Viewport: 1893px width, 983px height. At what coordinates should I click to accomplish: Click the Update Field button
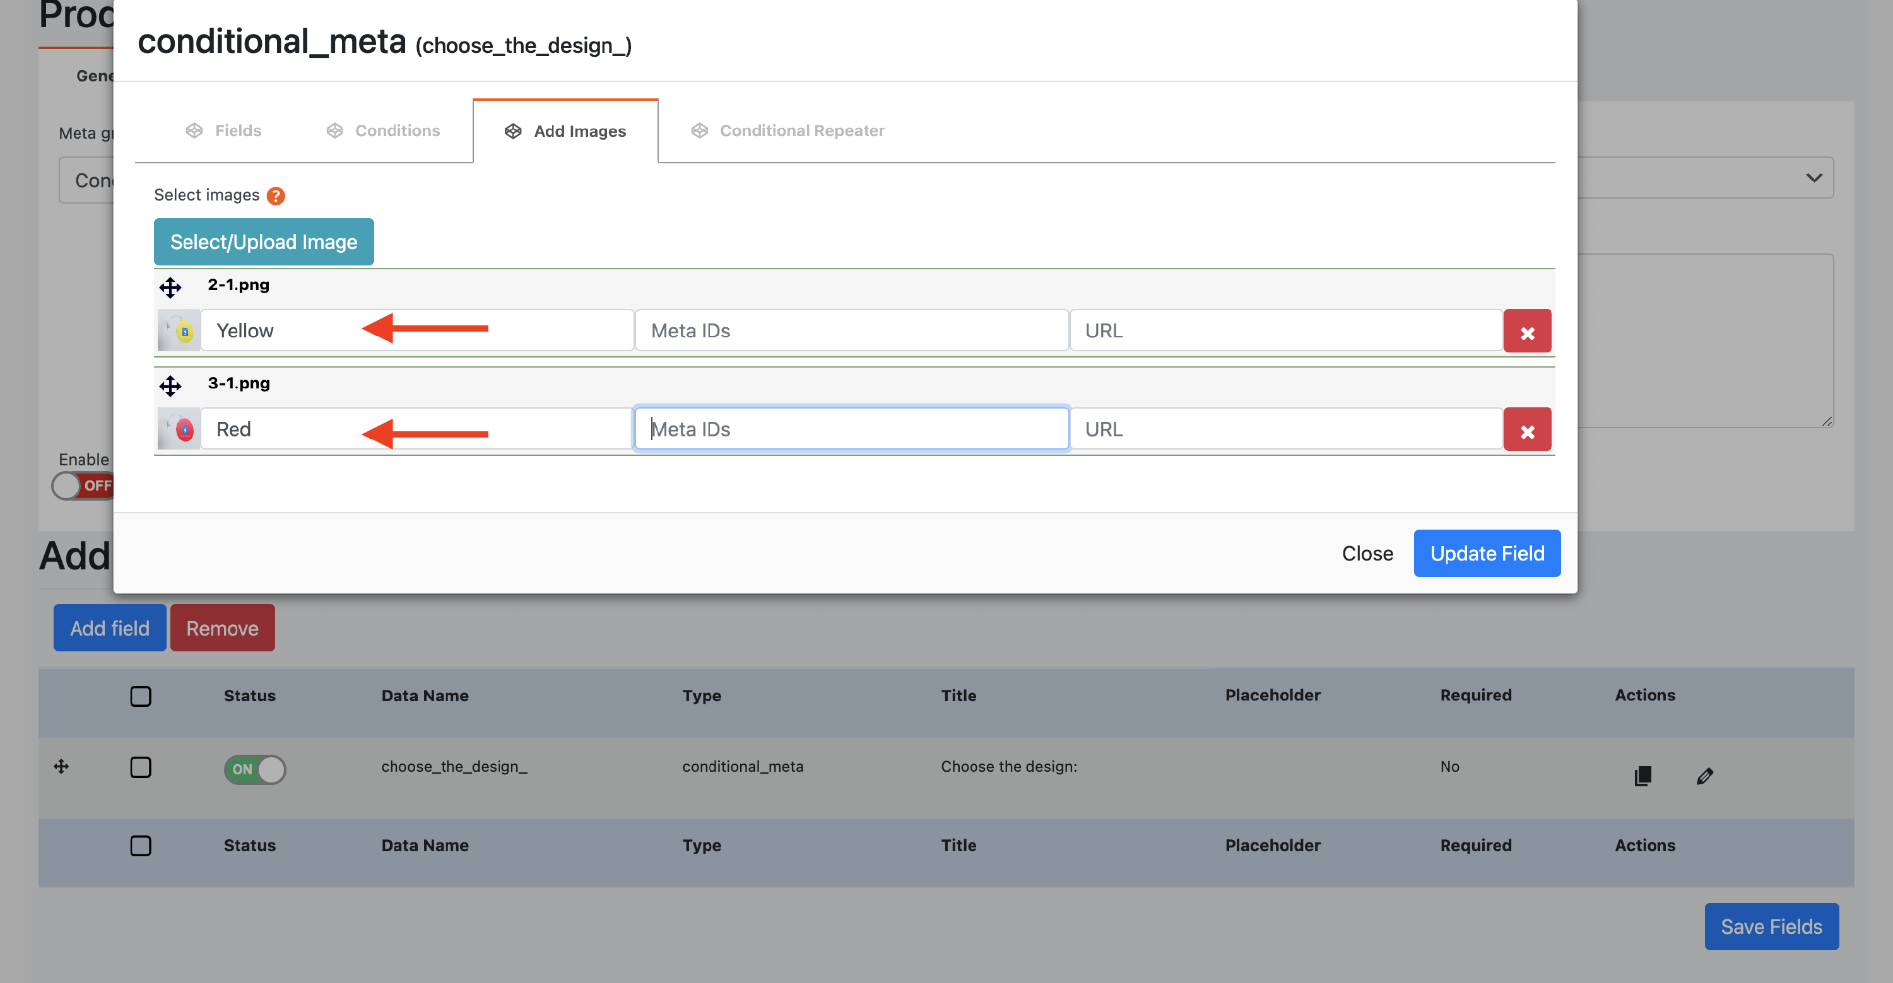(x=1486, y=553)
